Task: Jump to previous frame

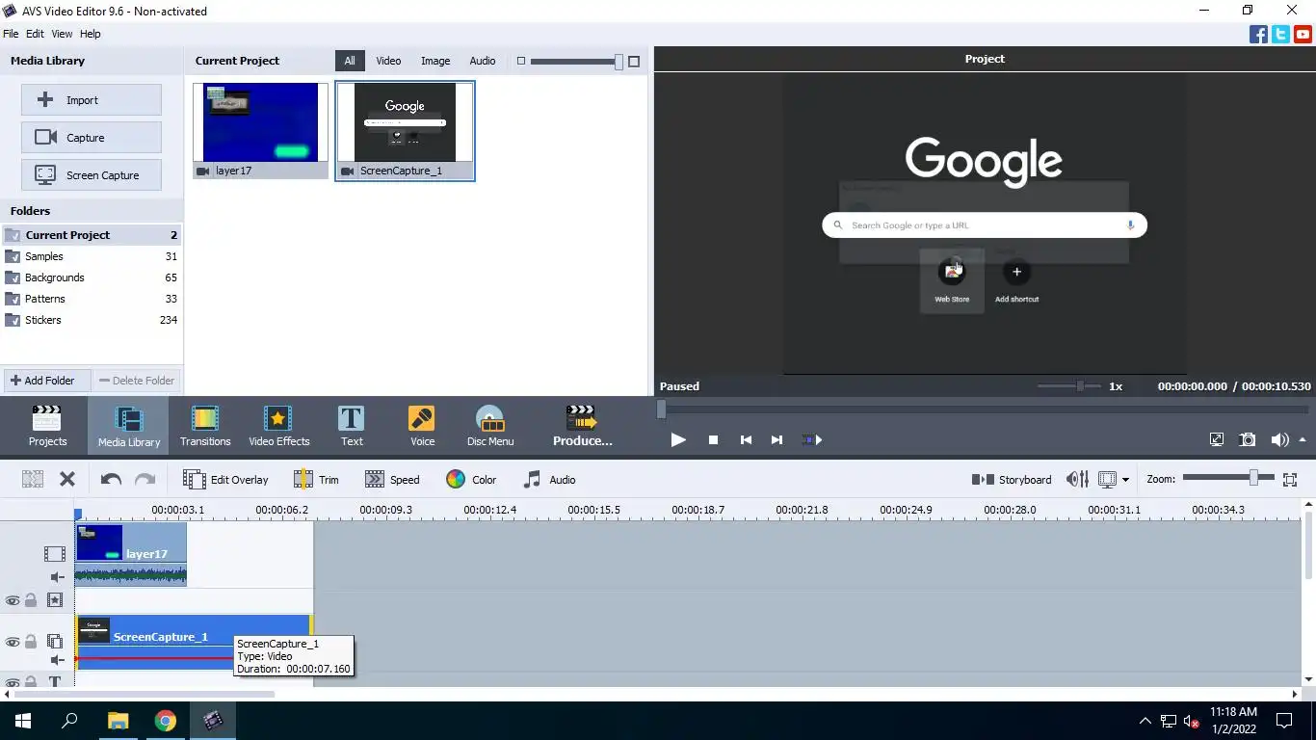Action: [x=746, y=439]
